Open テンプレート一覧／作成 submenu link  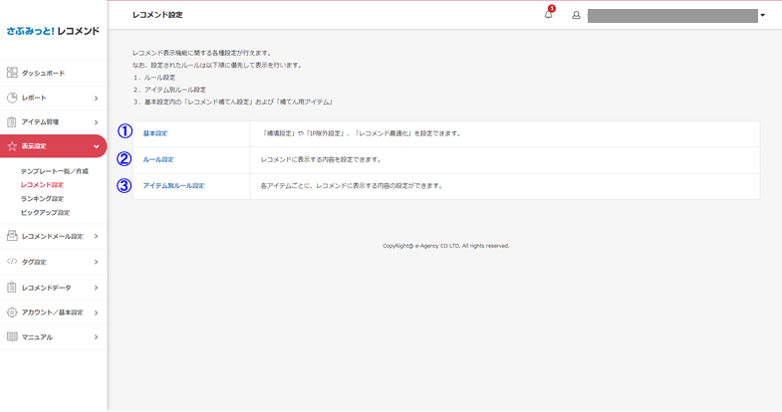55,171
